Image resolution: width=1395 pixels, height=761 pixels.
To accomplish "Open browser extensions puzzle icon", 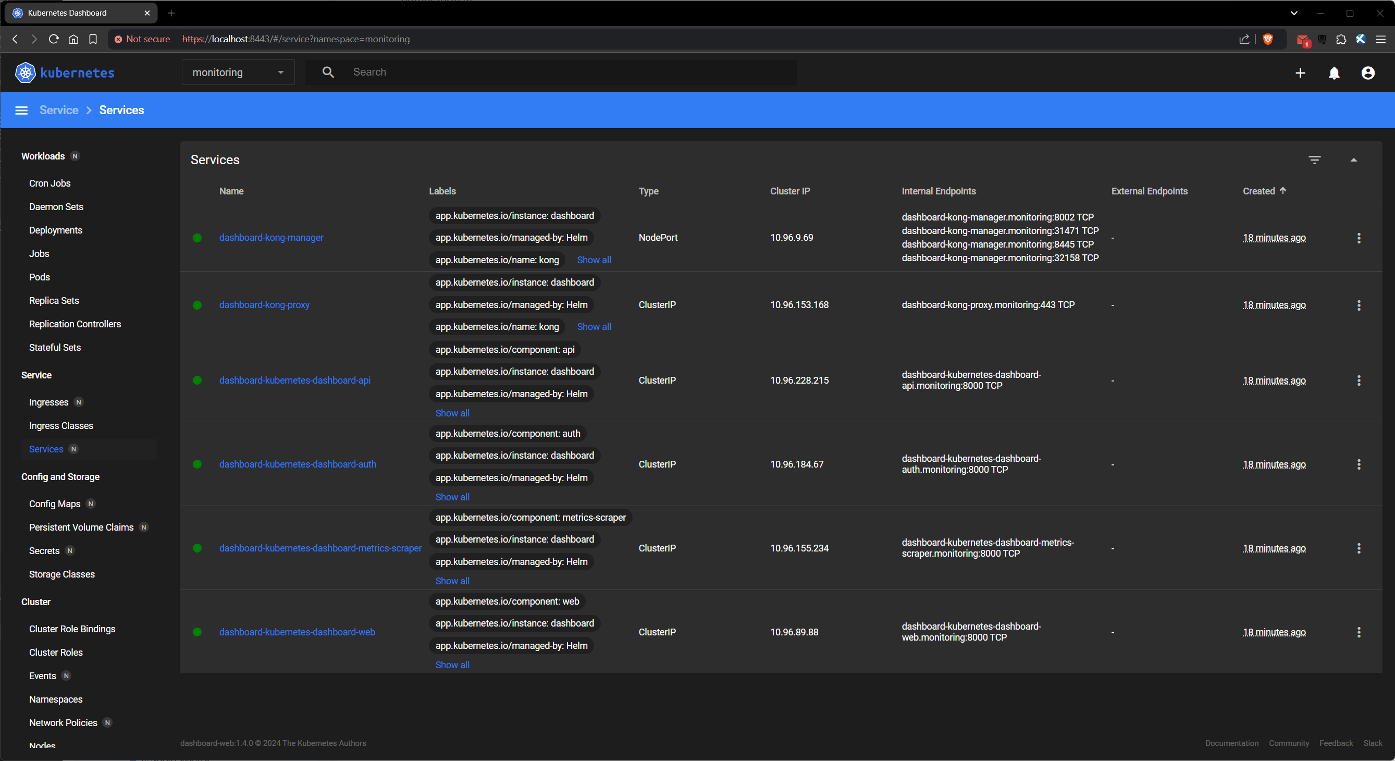I will point(1341,39).
